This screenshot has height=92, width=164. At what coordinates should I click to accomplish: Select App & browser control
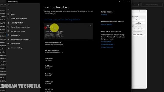coord(18,31)
